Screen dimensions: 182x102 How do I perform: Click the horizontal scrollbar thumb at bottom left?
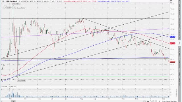(x=13, y=101)
